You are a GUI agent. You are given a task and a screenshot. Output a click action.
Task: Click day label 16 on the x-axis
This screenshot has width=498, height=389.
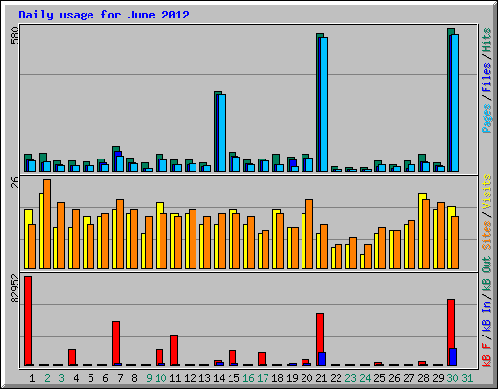[x=248, y=378]
